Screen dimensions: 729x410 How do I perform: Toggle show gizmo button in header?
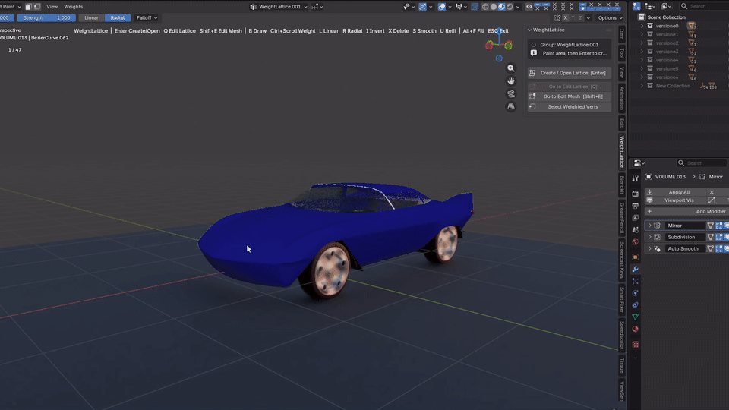[x=423, y=7]
